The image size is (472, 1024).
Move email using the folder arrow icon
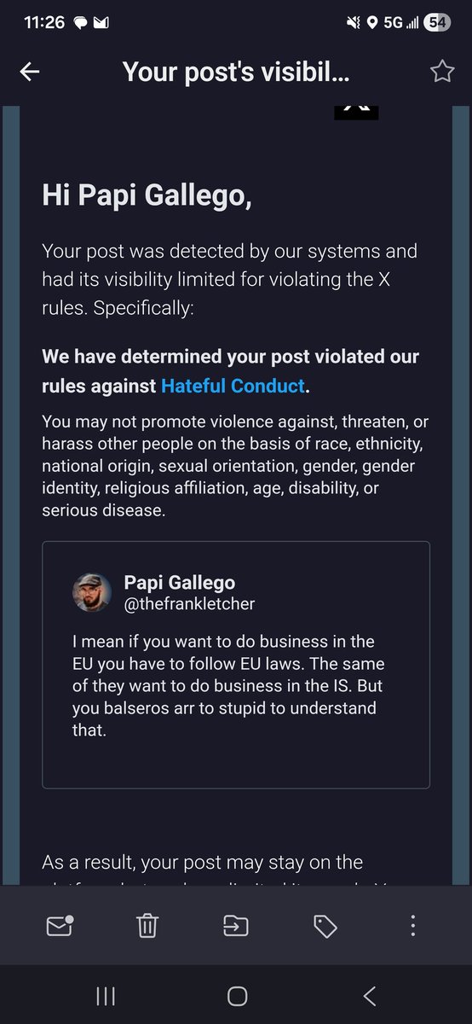236,926
